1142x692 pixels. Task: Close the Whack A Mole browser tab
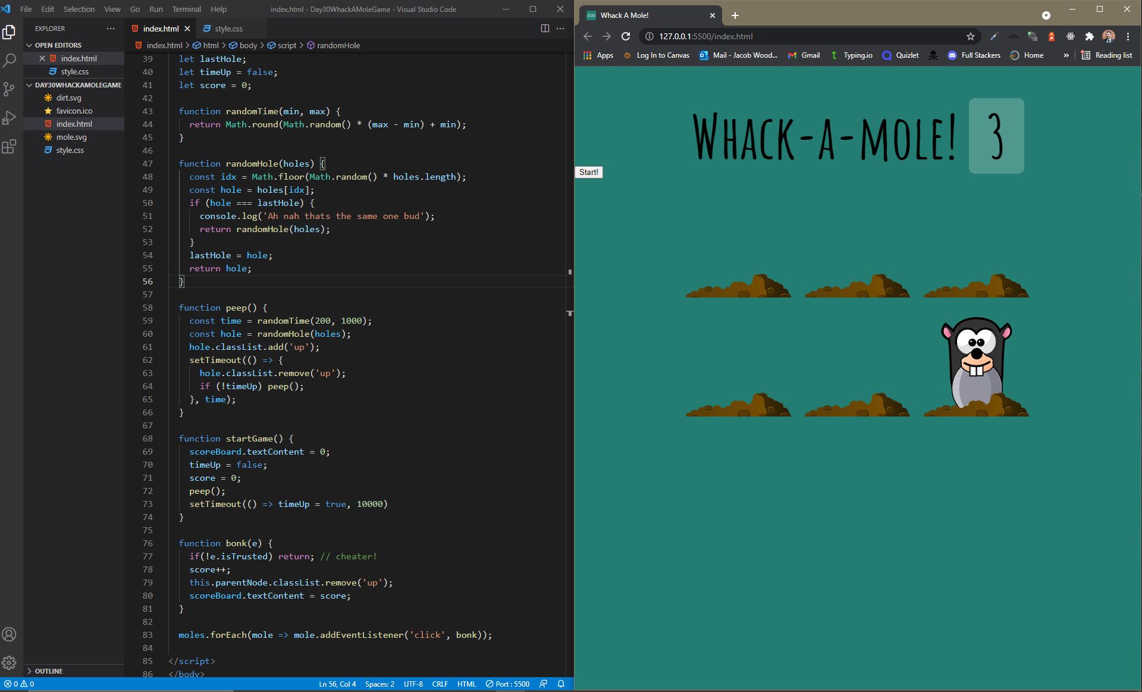(713, 15)
